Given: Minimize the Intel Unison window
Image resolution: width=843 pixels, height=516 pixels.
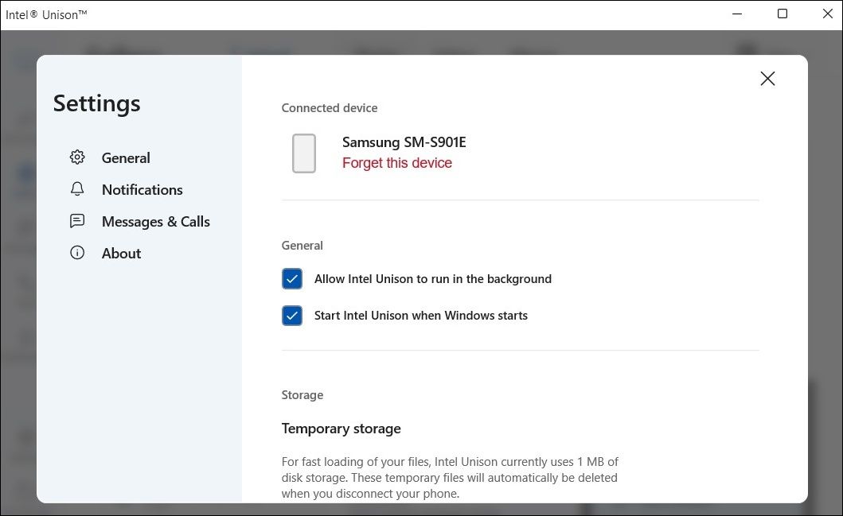Looking at the screenshot, I should click(737, 14).
